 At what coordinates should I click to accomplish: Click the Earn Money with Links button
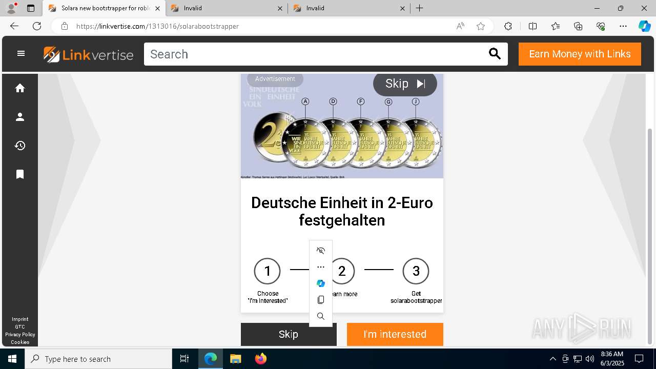[x=580, y=54]
